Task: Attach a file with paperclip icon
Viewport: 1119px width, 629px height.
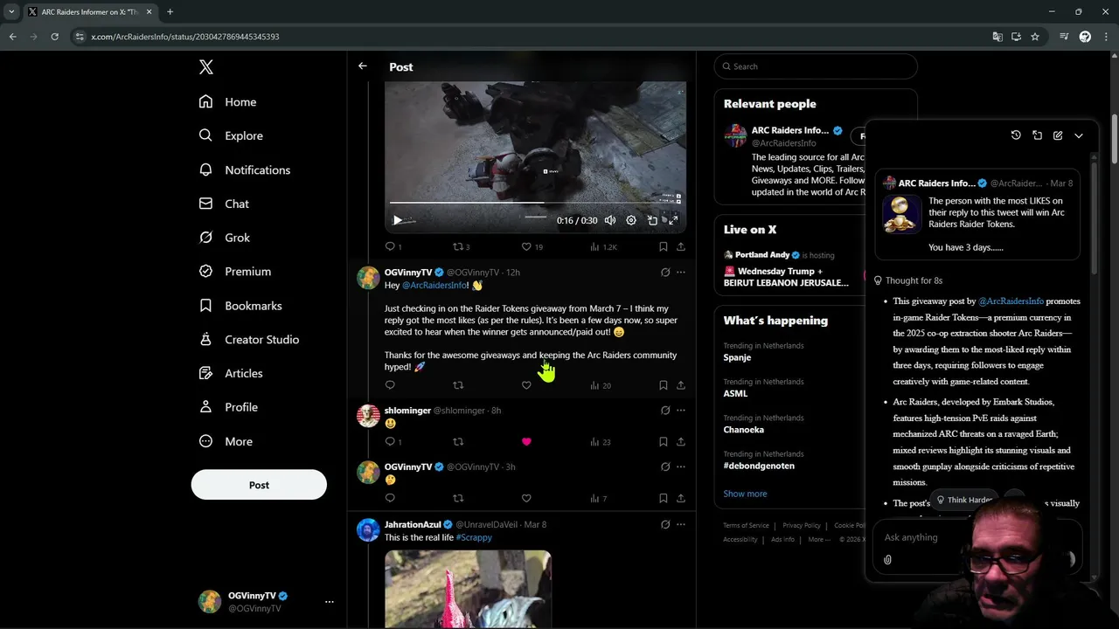Action: (887, 559)
